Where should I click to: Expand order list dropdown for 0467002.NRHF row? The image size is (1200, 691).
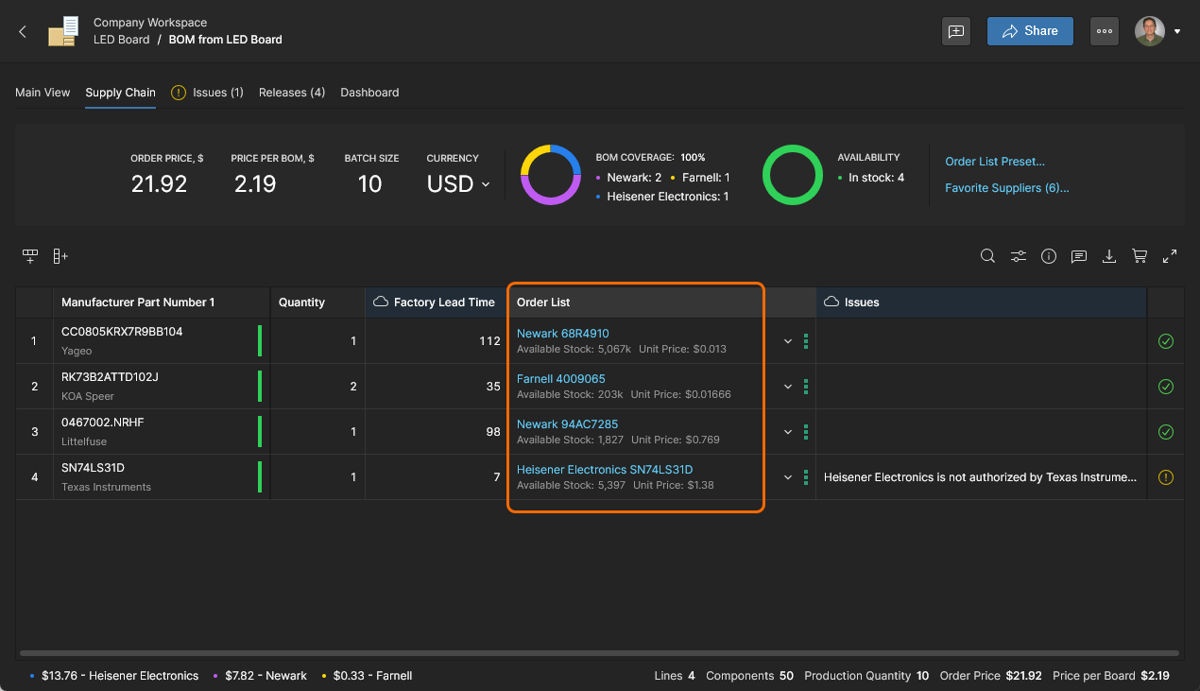788,432
